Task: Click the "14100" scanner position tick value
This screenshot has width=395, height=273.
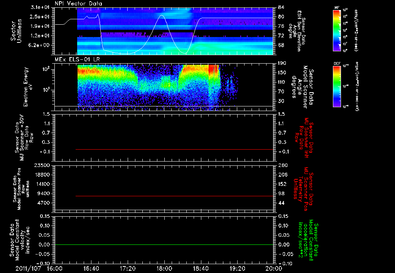Action: 42,184
